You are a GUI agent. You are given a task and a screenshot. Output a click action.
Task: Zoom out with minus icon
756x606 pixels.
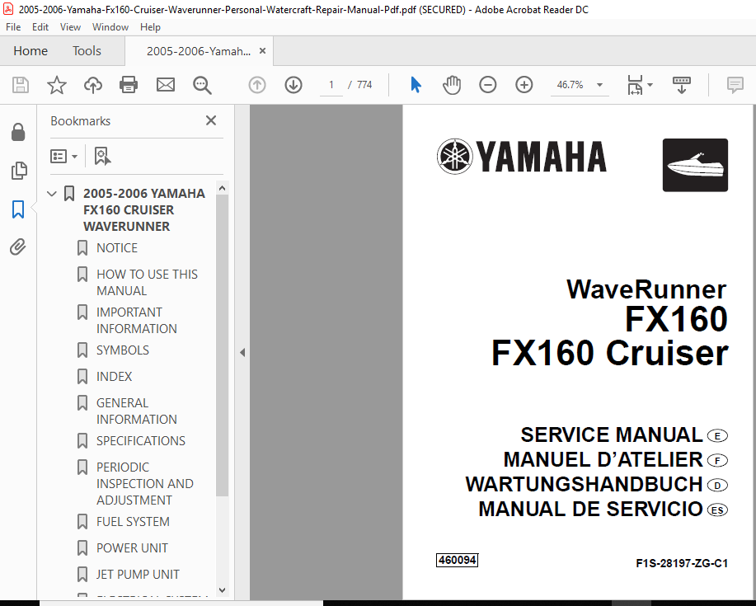[x=487, y=85]
